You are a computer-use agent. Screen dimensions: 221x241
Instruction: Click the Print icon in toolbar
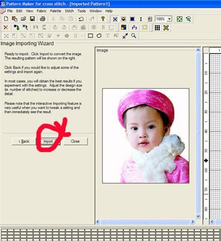click(x=42, y=19)
